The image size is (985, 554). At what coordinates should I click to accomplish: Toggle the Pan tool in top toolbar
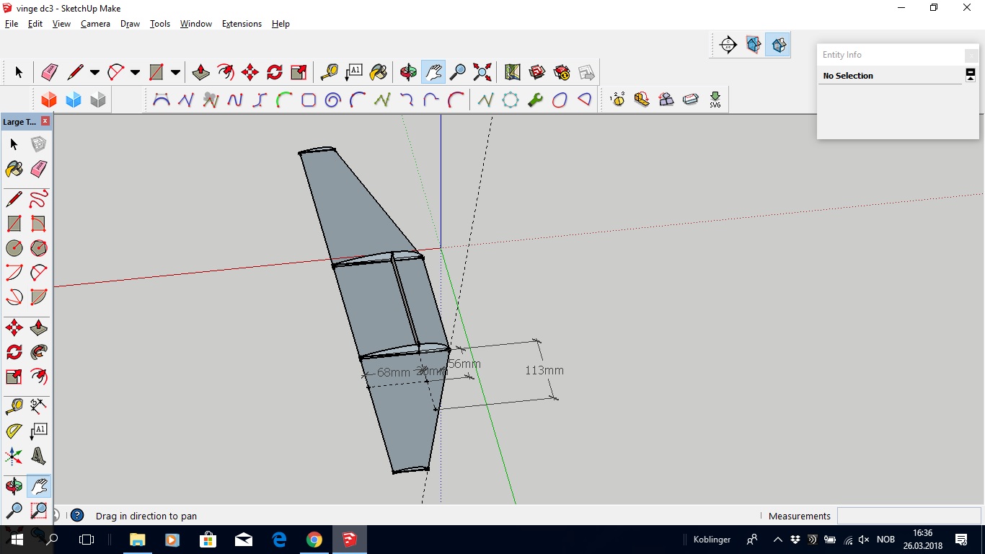point(433,72)
